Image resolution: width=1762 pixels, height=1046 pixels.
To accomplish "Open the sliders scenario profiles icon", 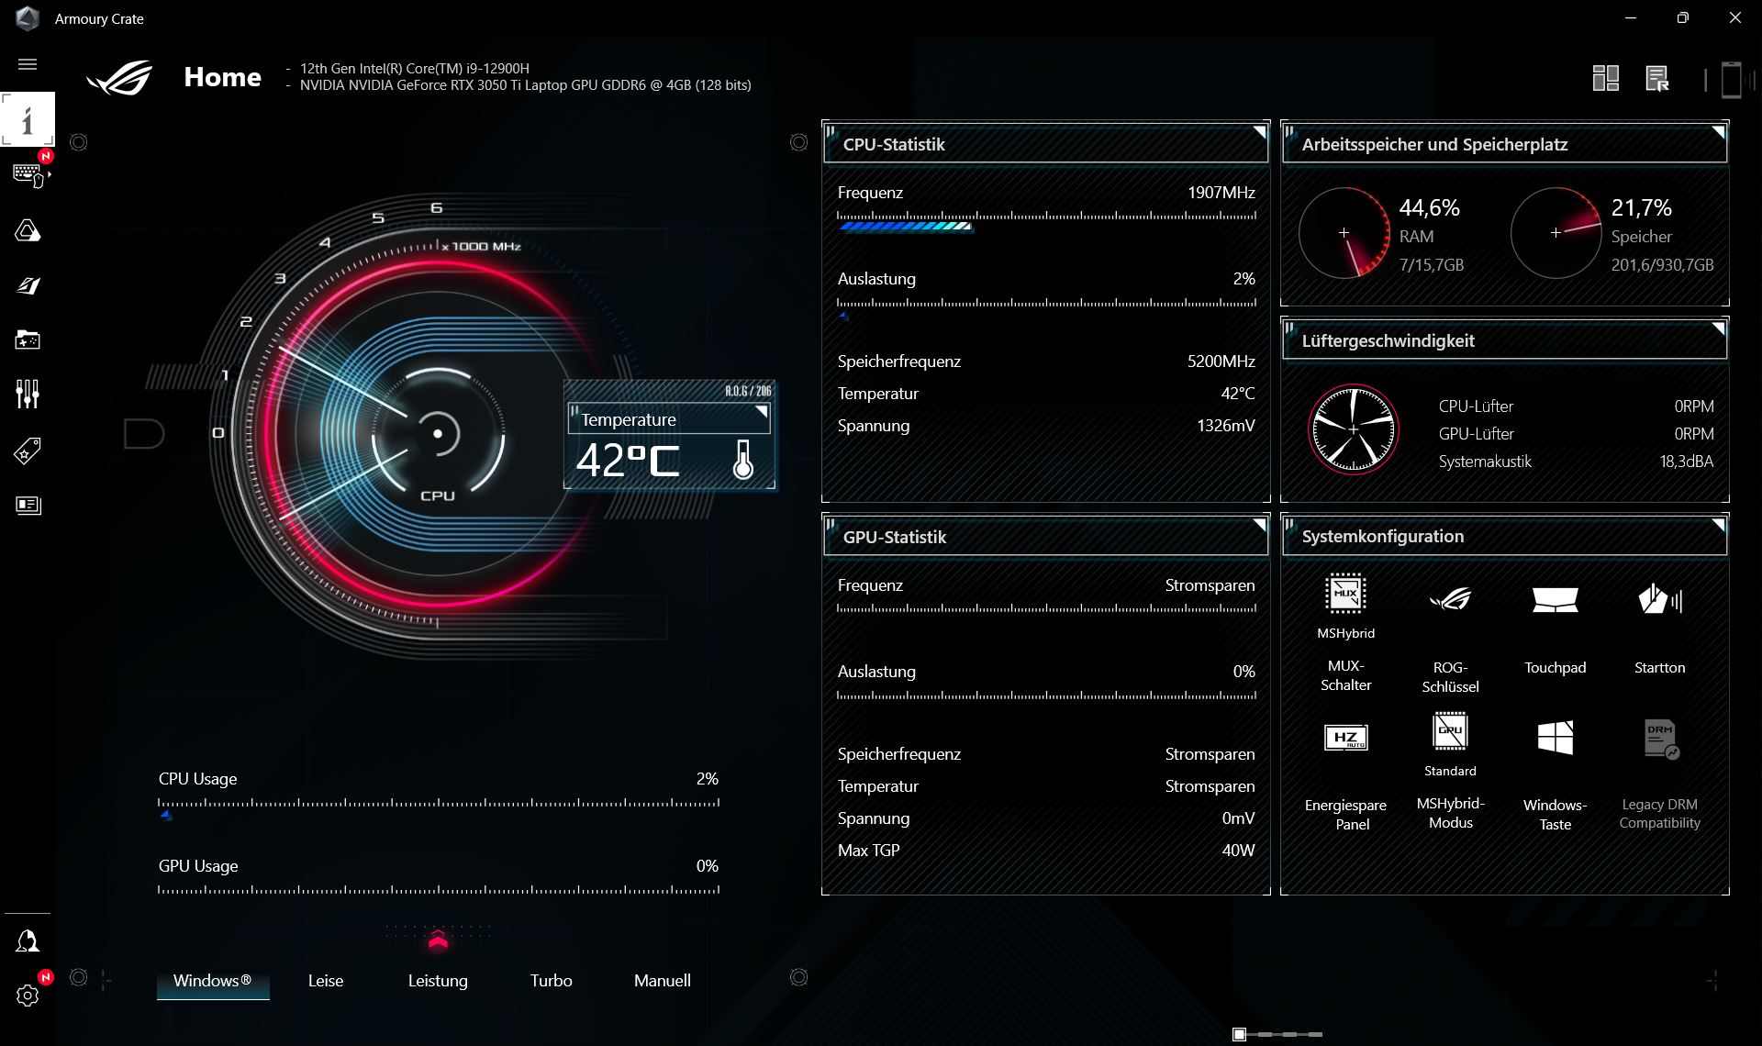I will coord(28,395).
